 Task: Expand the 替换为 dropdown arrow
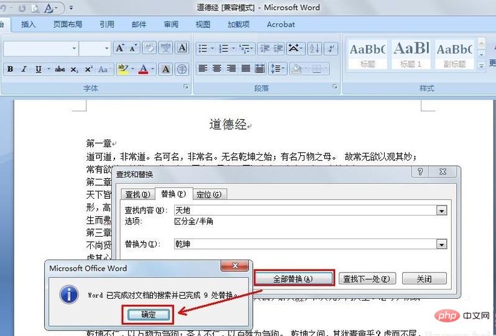pyautogui.click(x=441, y=245)
